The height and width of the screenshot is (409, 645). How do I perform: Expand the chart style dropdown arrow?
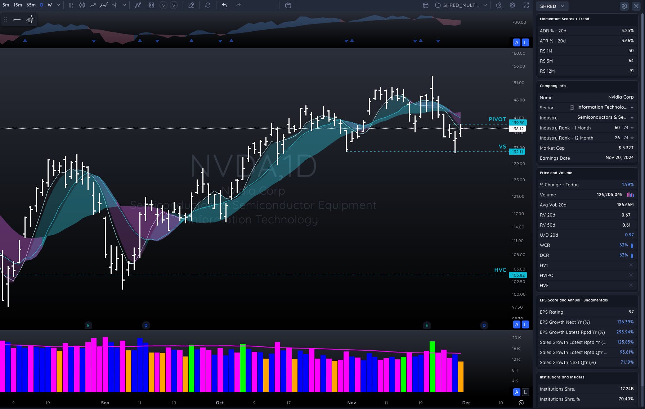click(x=124, y=5)
